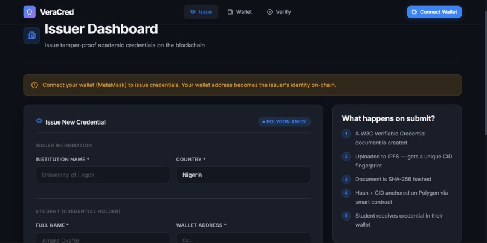The height and width of the screenshot is (243, 487).
Task: Click the 'WALLET ADDRESS *' label
Action: click(x=201, y=225)
